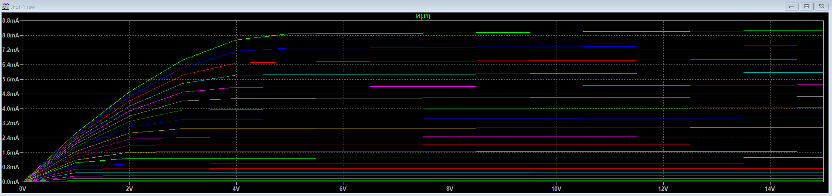Select the 0.8mA vertical axis label

tap(10, 167)
